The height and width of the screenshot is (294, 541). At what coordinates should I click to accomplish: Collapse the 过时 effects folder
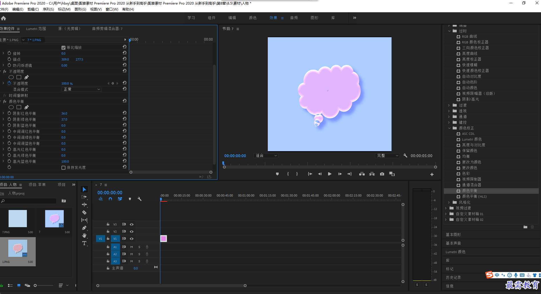(449, 31)
